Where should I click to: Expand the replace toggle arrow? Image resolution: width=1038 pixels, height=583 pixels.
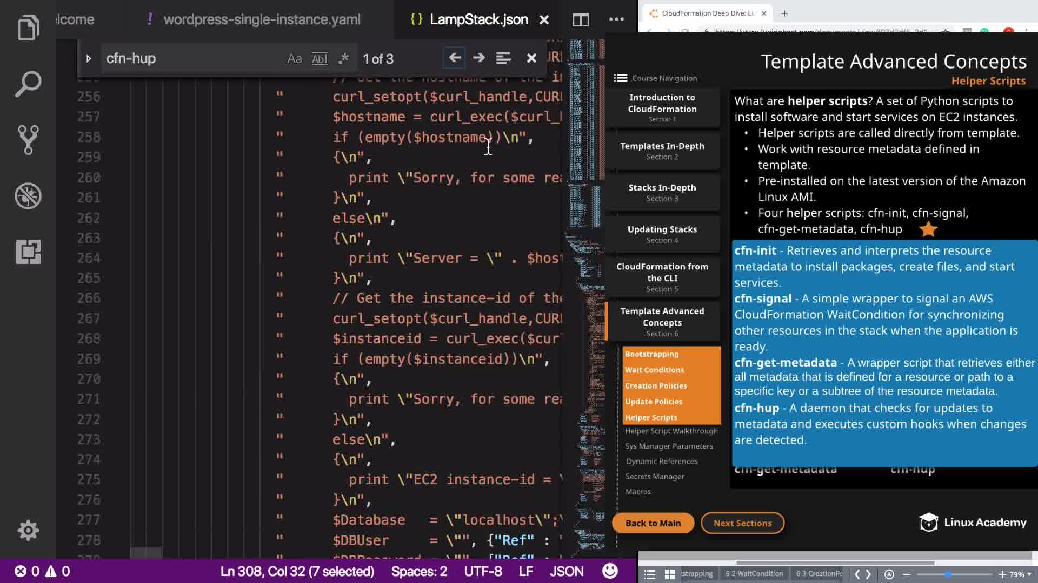89,58
